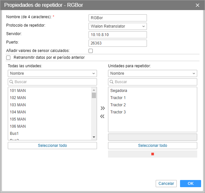
Task: Pick Tractor 2 in repeater units
Action: (x=118, y=105)
